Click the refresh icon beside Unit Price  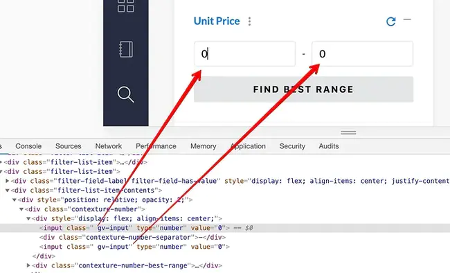click(390, 21)
